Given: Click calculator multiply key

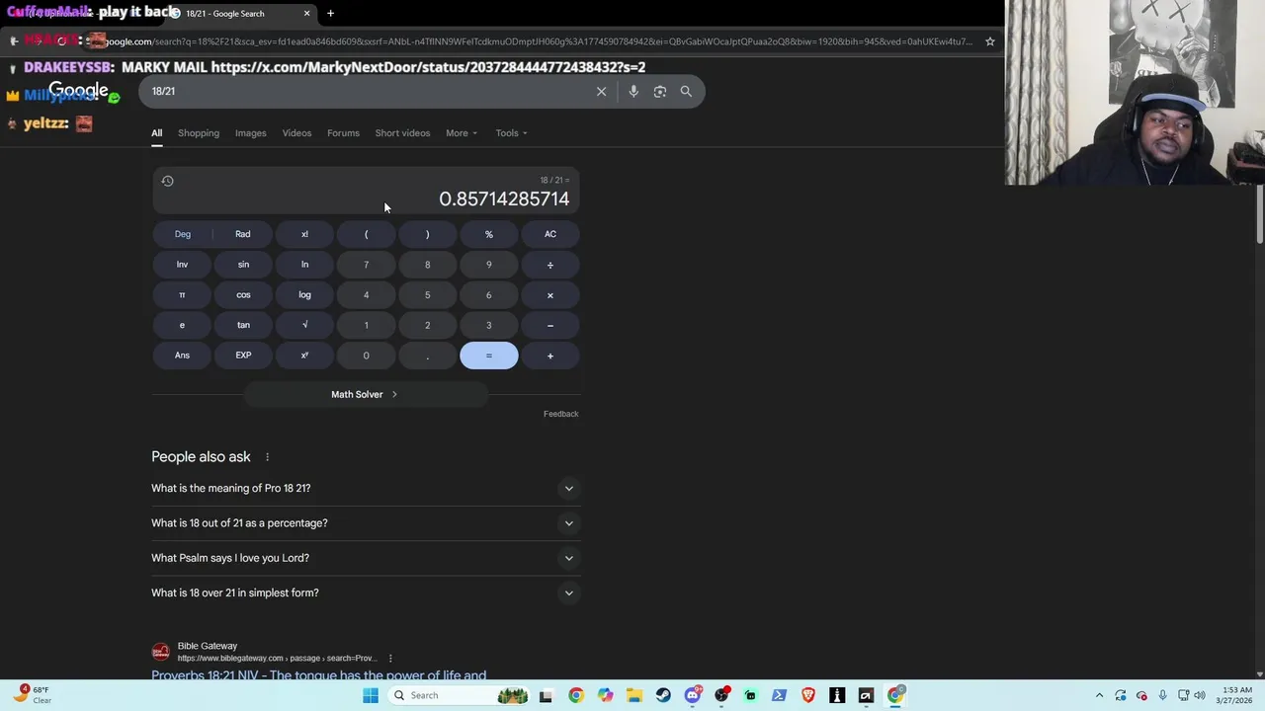Looking at the screenshot, I should (x=550, y=295).
